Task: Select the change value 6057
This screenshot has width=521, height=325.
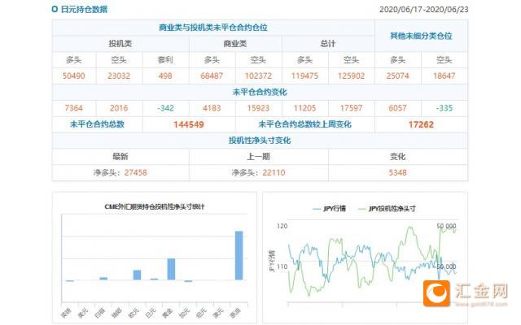Action: pyautogui.click(x=398, y=108)
